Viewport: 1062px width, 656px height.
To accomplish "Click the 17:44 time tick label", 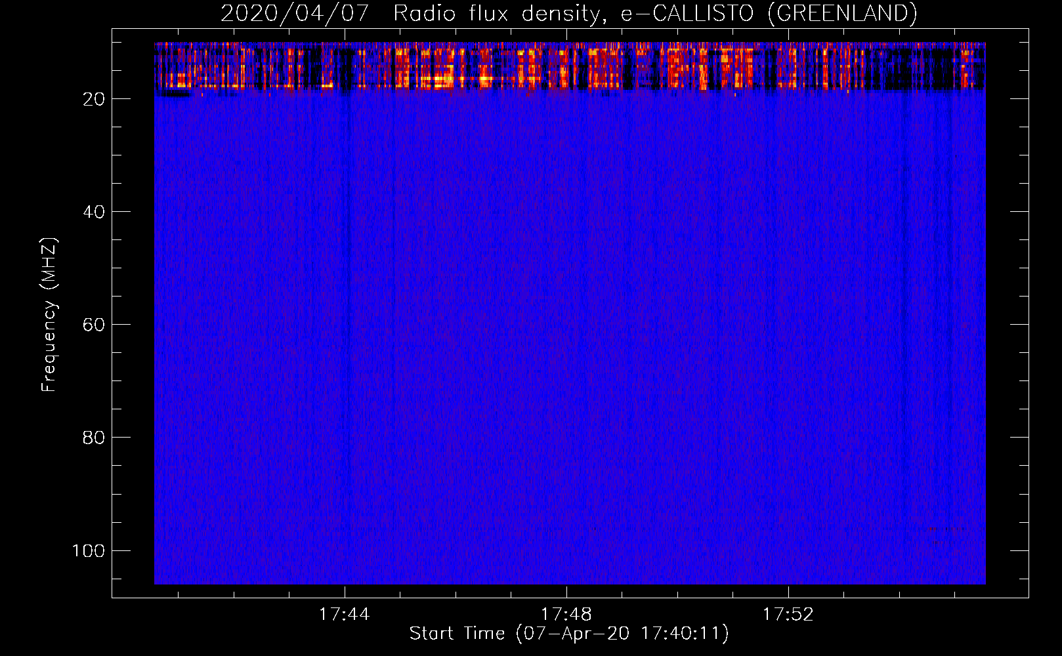I will tap(345, 615).
